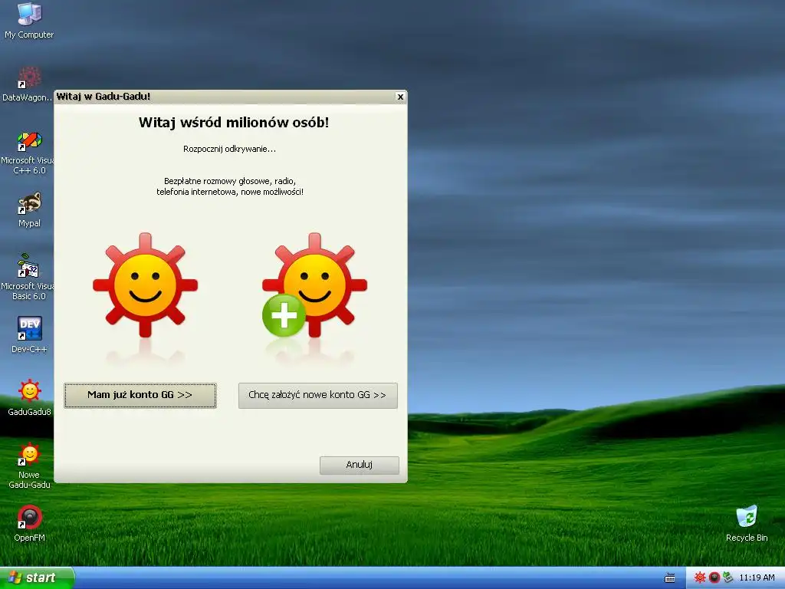Click the on-screen keyboard taskbar icon
The height and width of the screenshot is (589, 785).
(670, 578)
